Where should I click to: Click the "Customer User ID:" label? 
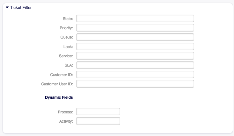[57, 84]
